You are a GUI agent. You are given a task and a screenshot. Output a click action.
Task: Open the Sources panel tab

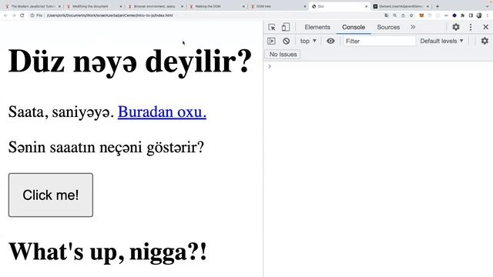pos(388,28)
